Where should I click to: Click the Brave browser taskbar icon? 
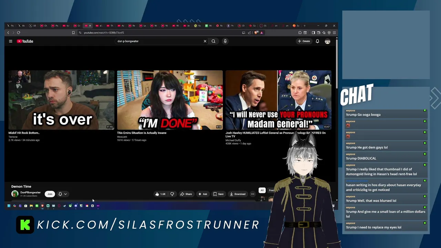coord(42,206)
